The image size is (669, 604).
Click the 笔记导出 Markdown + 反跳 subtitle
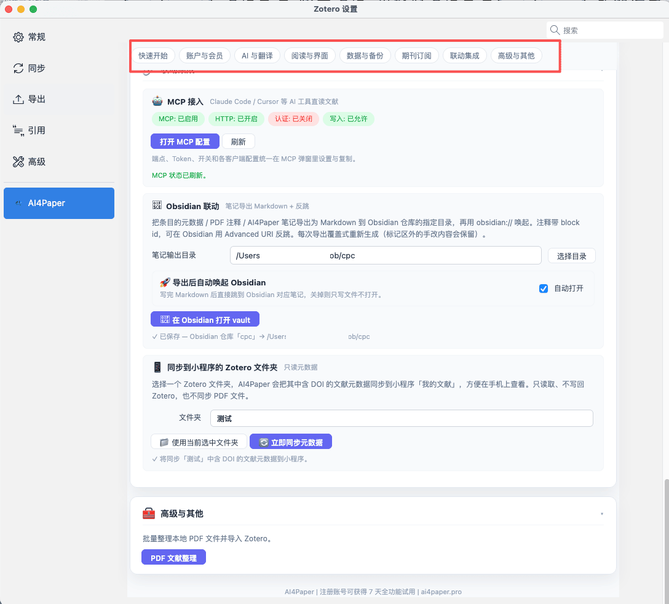coord(267,206)
